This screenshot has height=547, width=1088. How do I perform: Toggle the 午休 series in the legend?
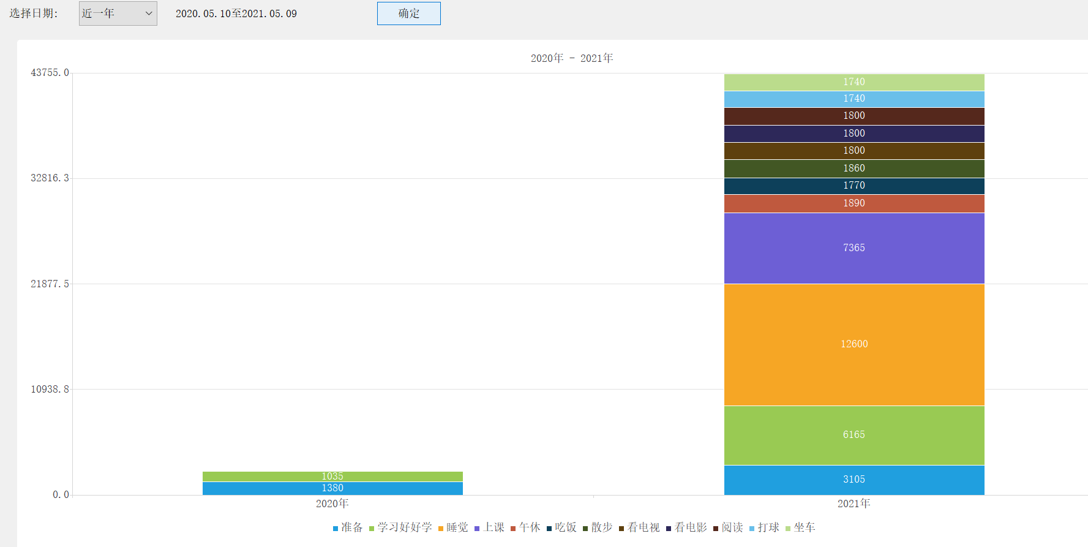(525, 527)
